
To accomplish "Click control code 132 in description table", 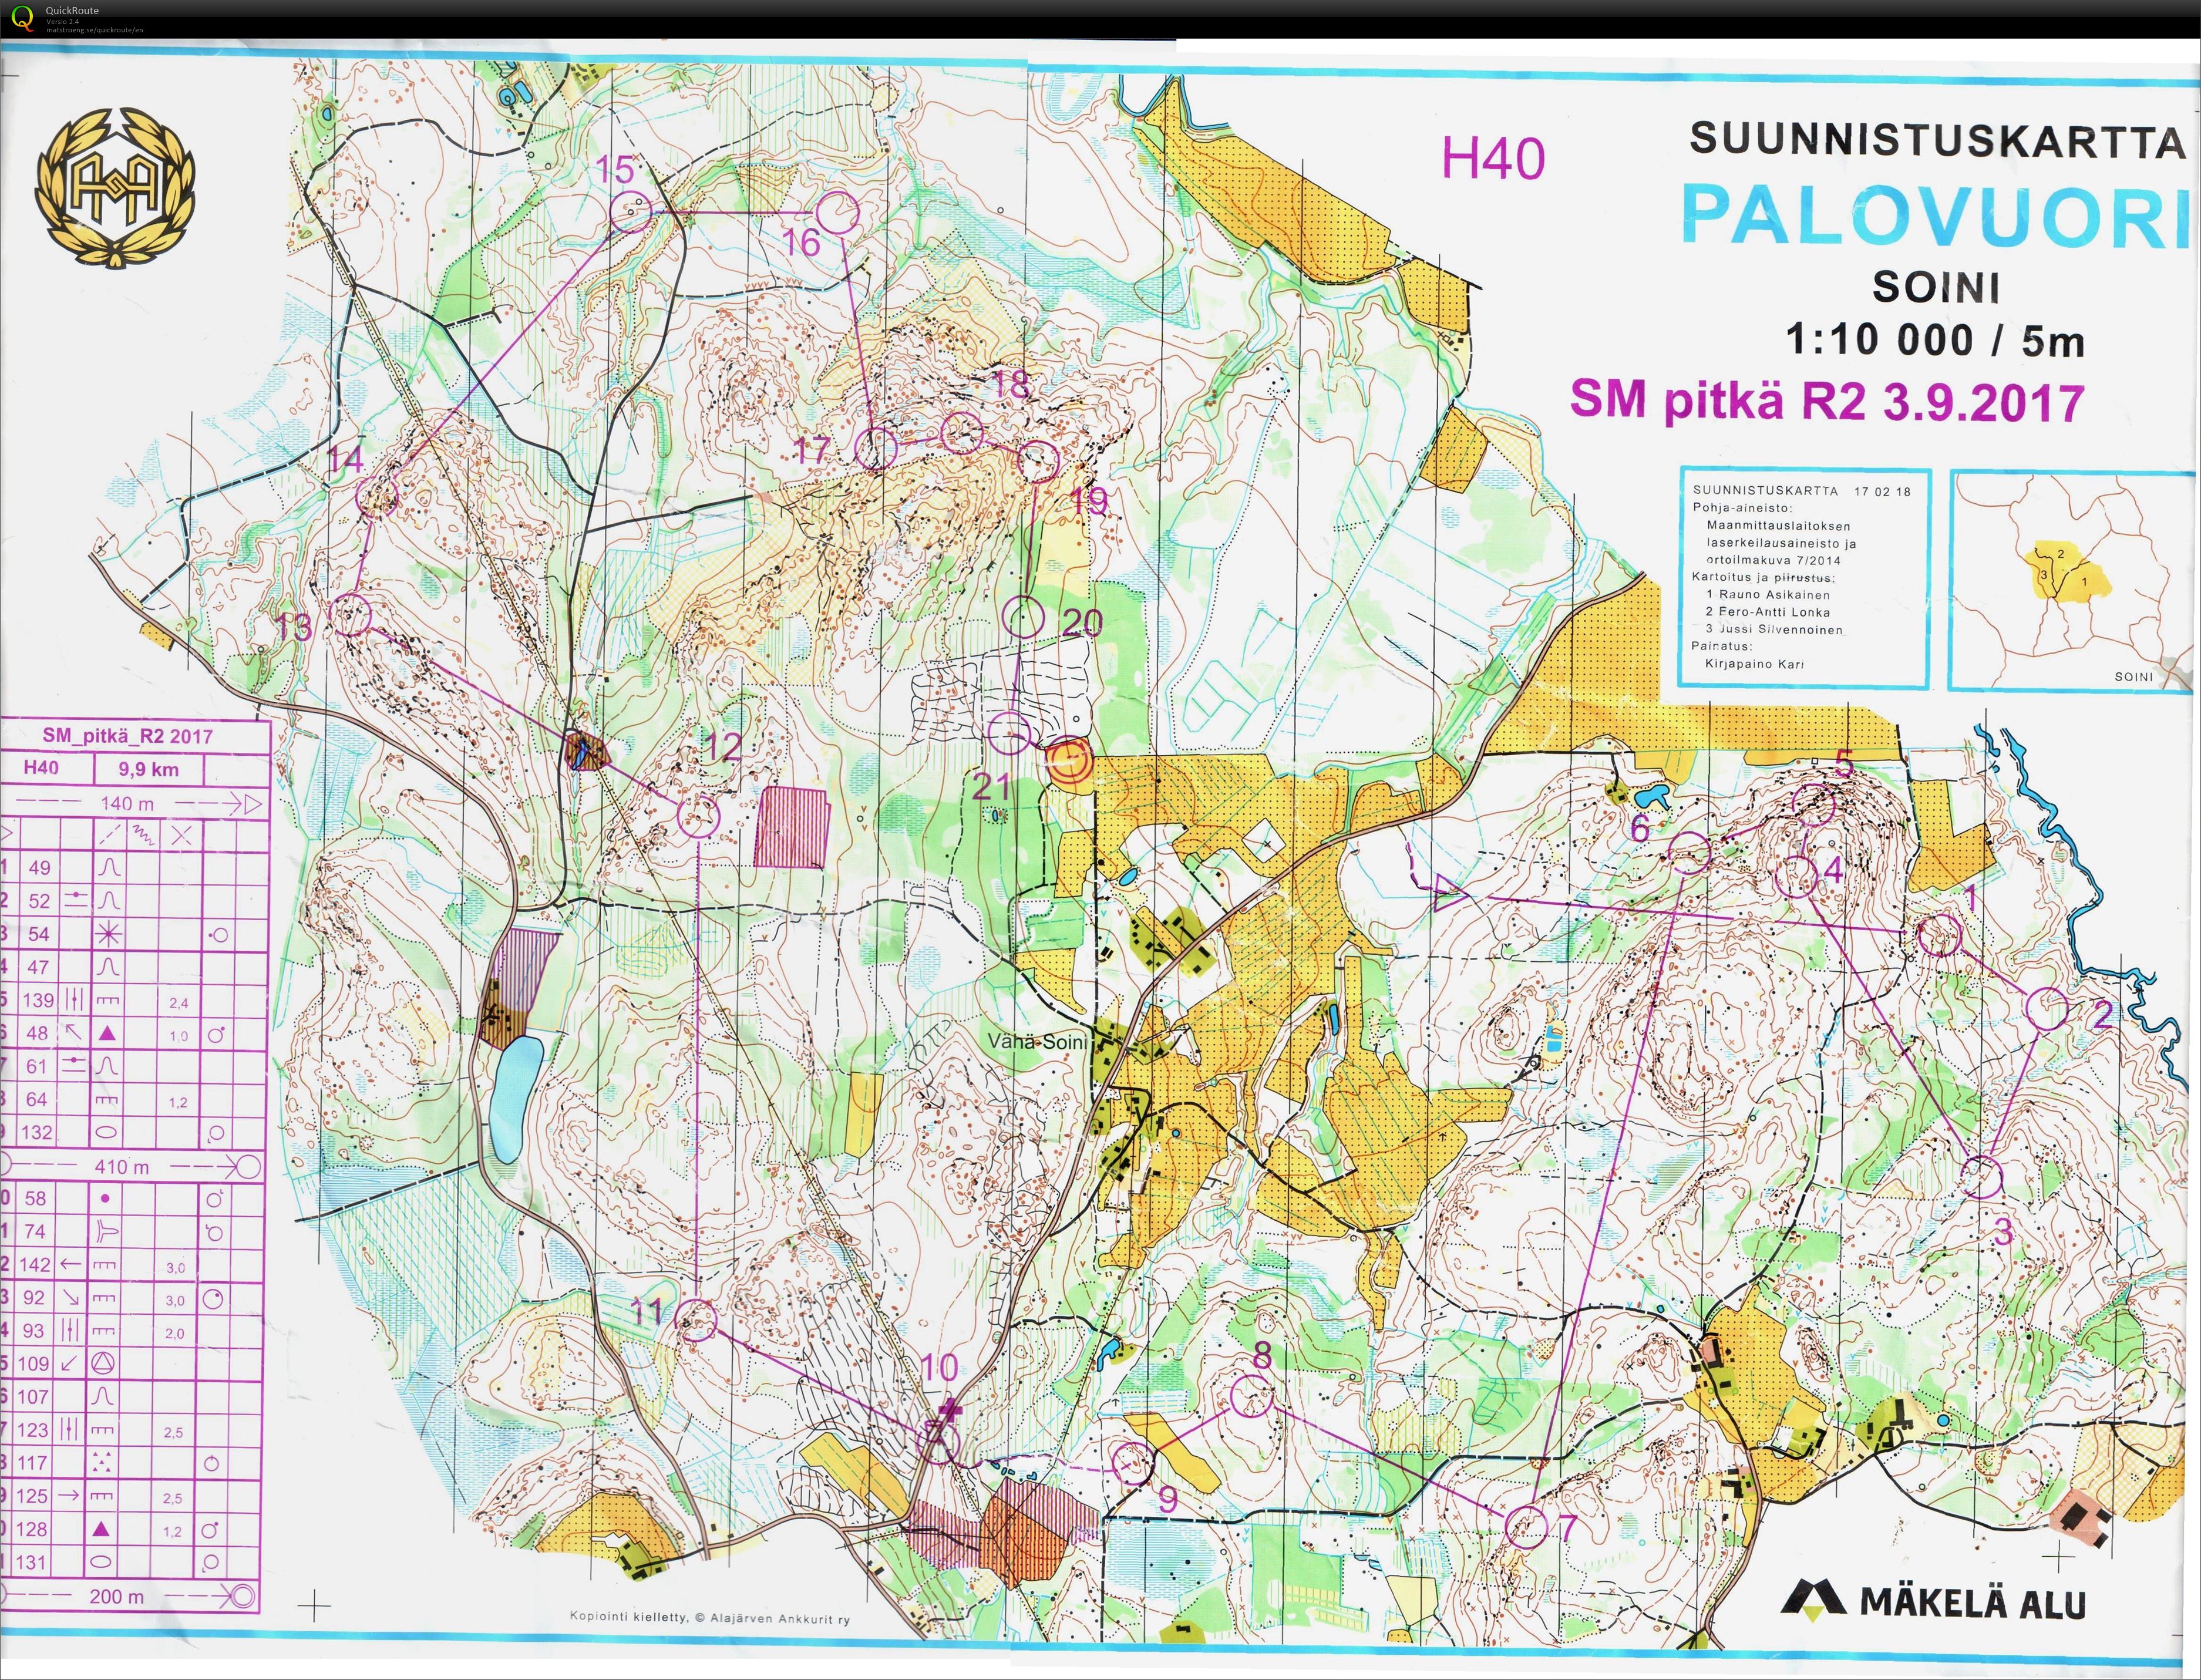I will [x=37, y=1132].
